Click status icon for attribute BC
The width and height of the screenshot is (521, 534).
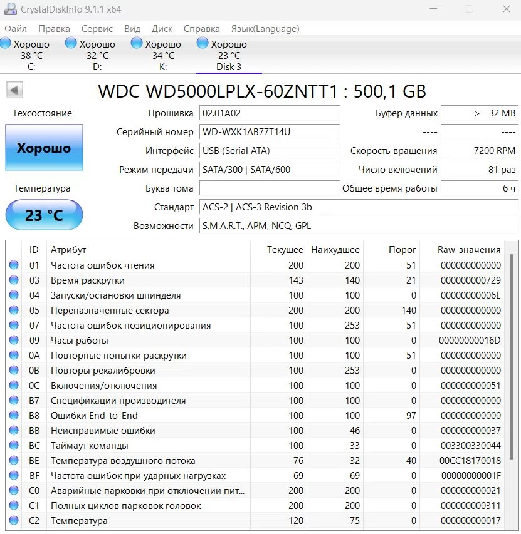coord(14,444)
